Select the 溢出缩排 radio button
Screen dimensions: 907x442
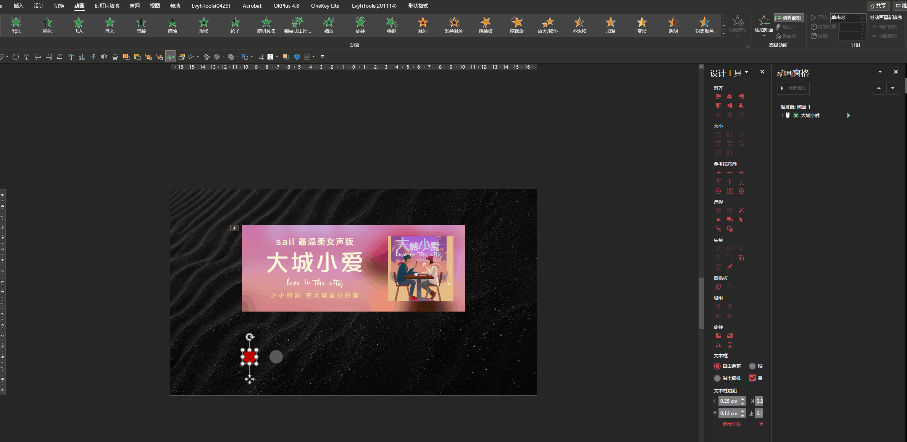(717, 378)
